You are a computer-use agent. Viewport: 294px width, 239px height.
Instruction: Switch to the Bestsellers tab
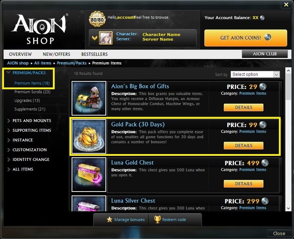click(94, 54)
